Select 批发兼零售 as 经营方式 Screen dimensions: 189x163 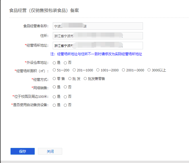[85, 79]
